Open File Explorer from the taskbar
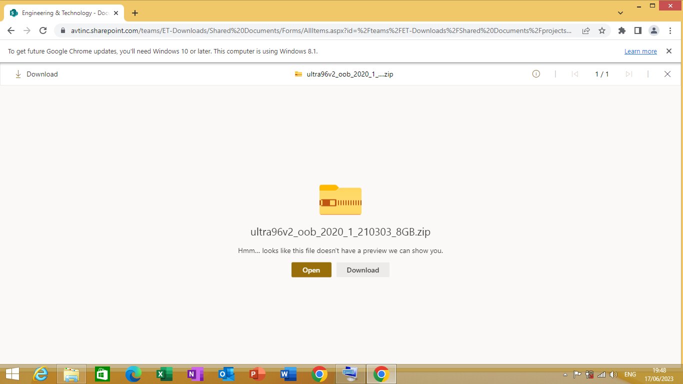 [x=71, y=374]
